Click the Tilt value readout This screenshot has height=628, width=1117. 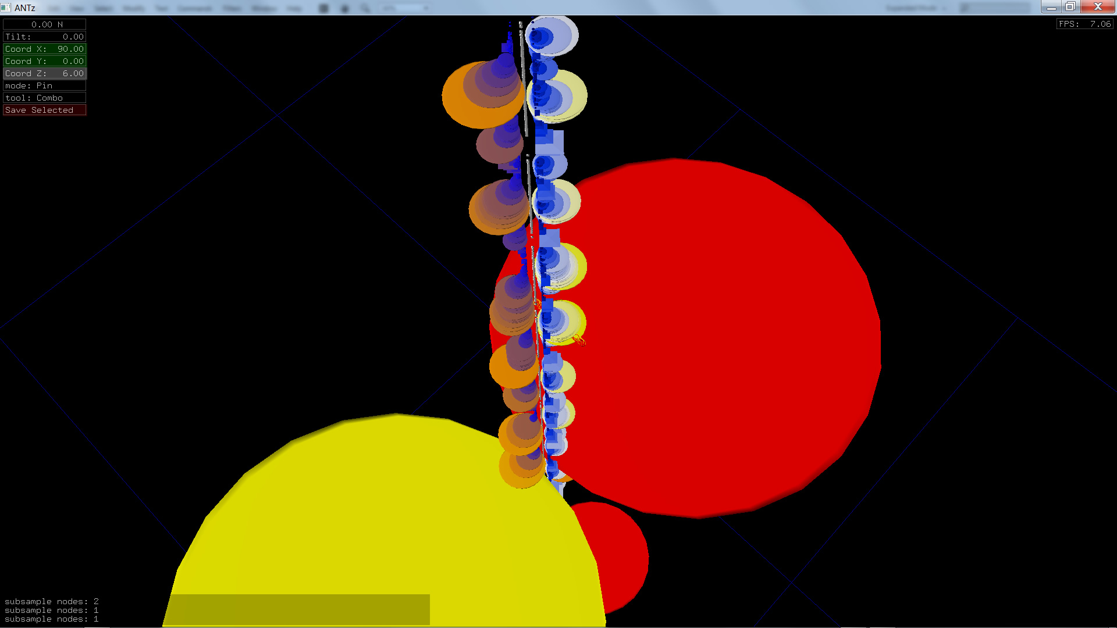44,37
